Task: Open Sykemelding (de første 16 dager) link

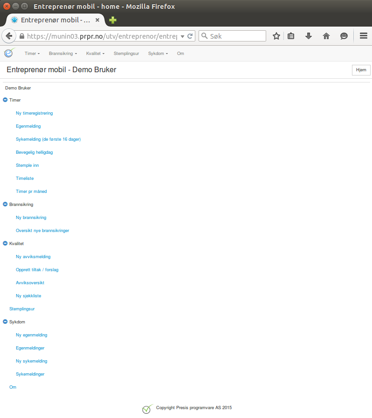Action: (48, 139)
